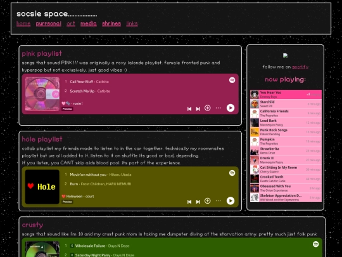Click the Preview badge on pink playlist
Viewport: 342px width, 257px height.
click(x=67, y=109)
